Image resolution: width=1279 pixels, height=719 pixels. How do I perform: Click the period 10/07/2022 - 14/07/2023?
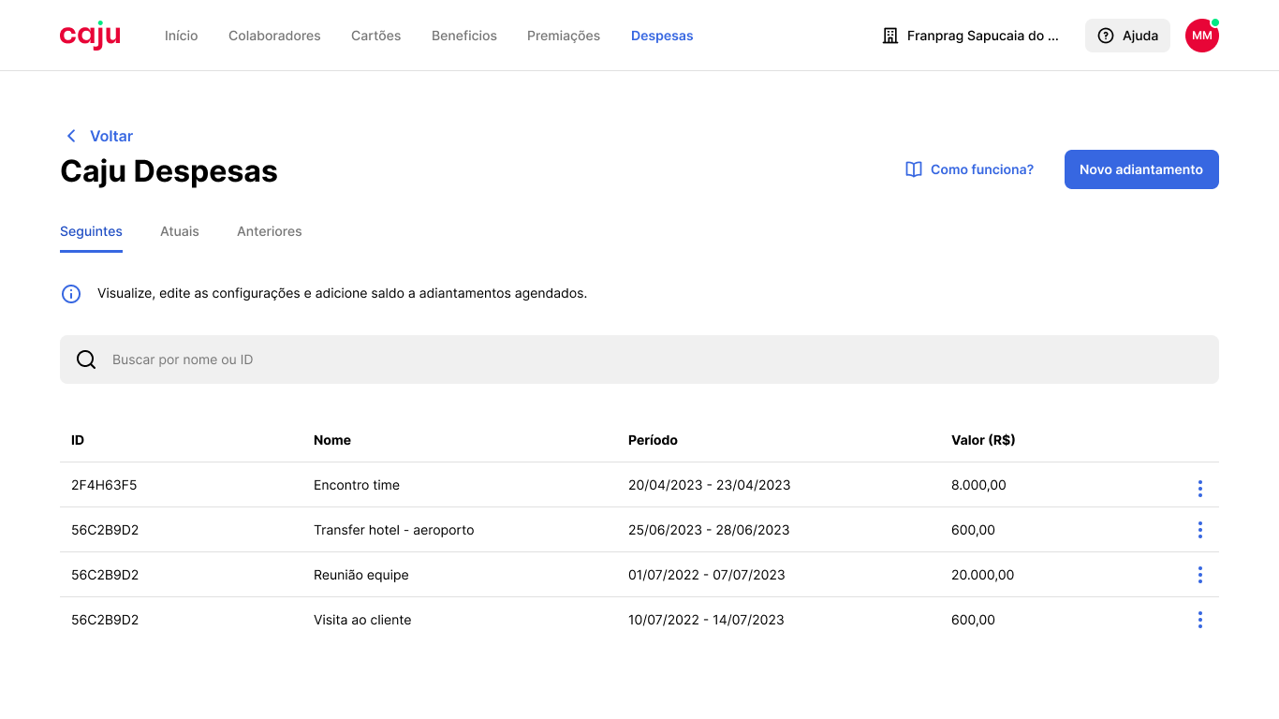click(706, 620)
